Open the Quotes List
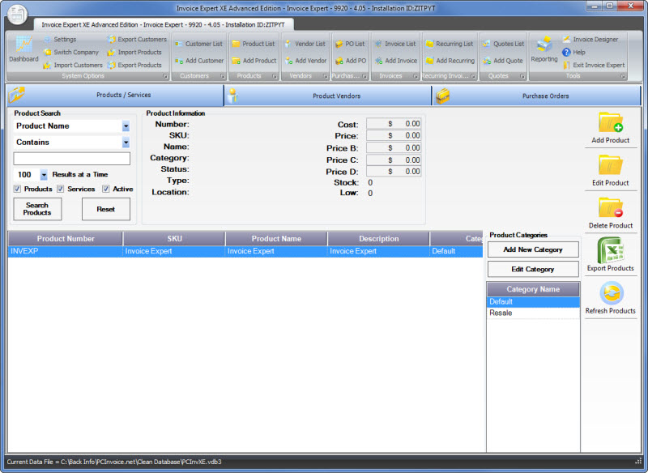The height and width of the screenshot is (473, 648). pos(503,44)
